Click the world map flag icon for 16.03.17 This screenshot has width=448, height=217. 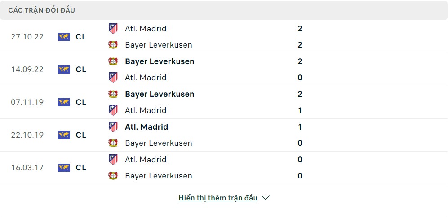64,168
